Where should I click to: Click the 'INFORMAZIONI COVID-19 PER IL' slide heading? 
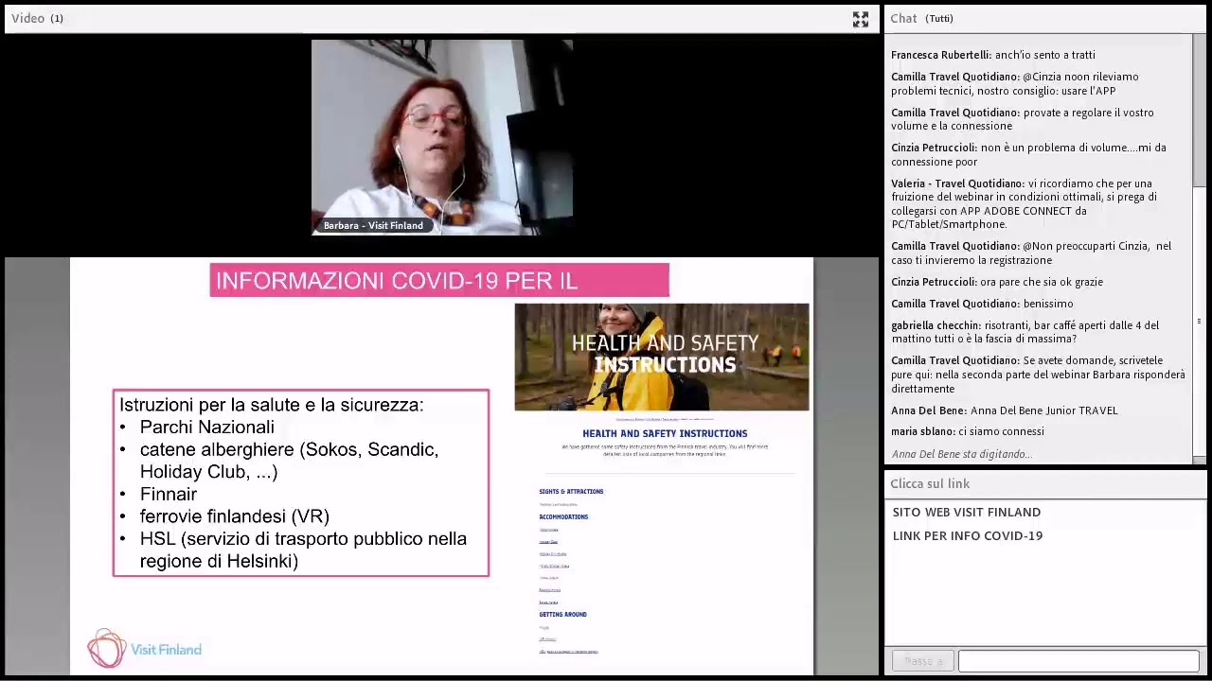pyautogui.click(x=439, y=280)
